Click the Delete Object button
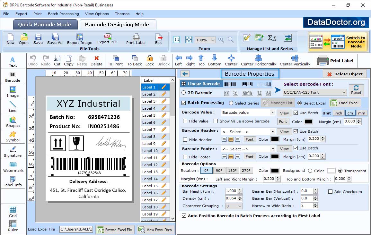Viewport: 371px width, 235px height. (345, 74)
